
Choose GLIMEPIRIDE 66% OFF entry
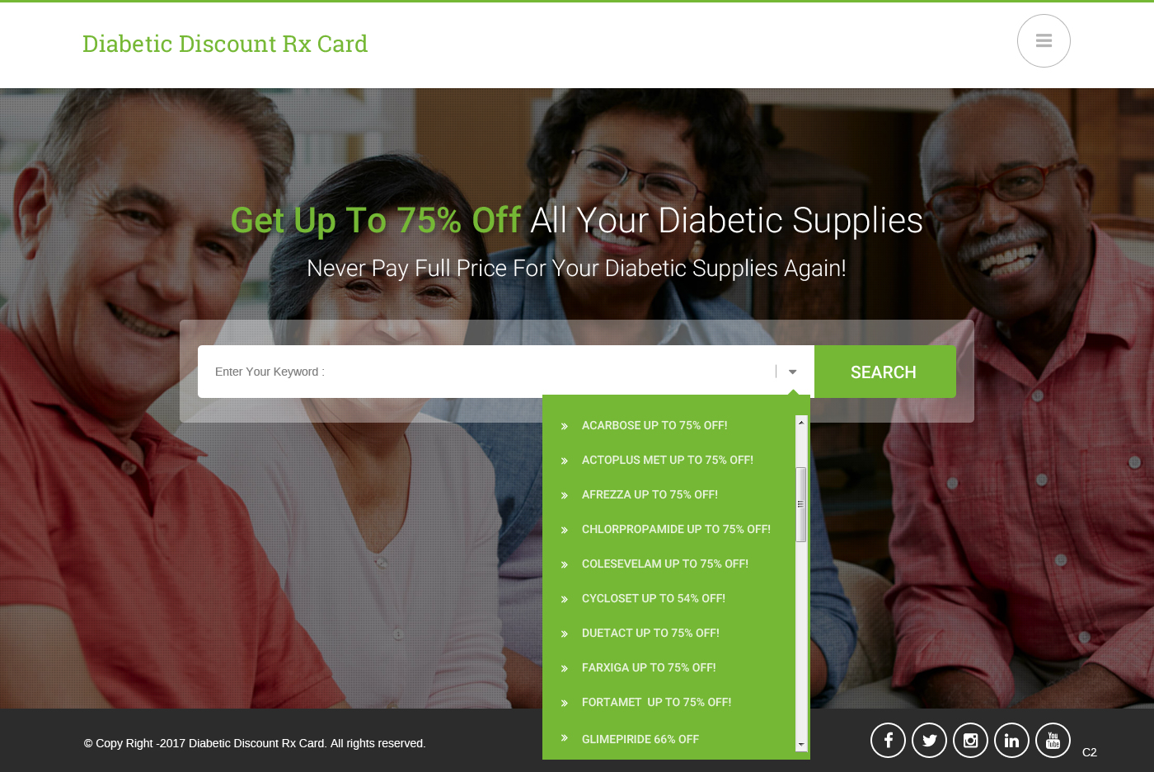click(640, 739)
